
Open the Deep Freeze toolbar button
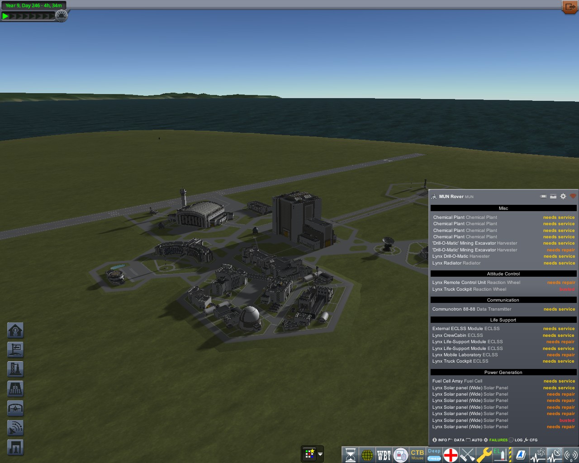[x=434, y=455]
